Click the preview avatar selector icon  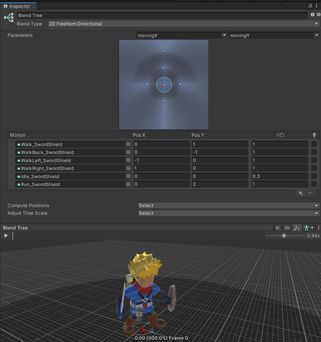click(x=306, y=228)
